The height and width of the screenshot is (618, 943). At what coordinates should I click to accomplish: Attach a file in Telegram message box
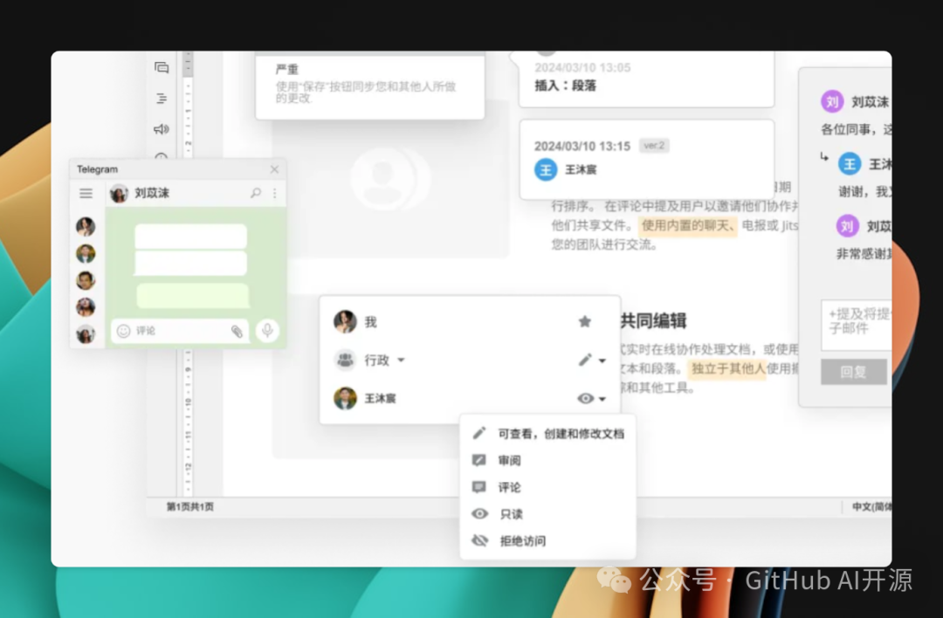coord(237,331)
